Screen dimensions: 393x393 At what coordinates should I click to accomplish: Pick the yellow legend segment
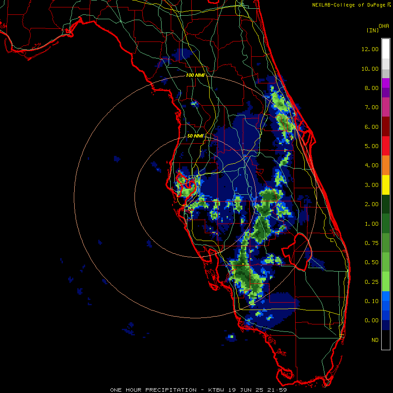point(386,185)
